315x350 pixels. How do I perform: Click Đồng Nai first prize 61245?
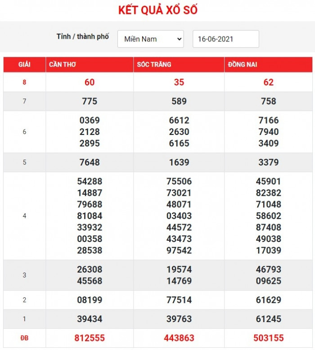(x=268, y=319)
